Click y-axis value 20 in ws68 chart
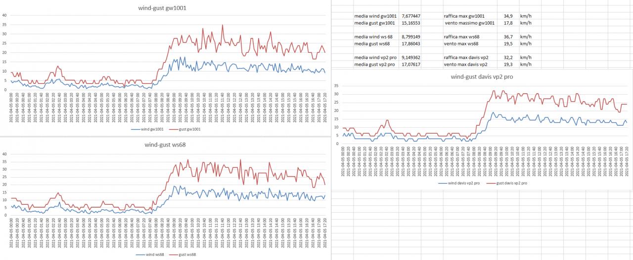The image size is (633, 260). (x=4, y=185)
